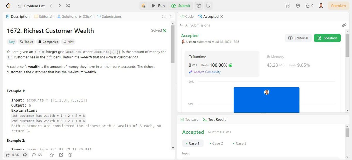The height and width of the screenshot is (160, 352).
Task: Click the problem title 1672. Richest Customer Wealth
Action: click(50, 31)
